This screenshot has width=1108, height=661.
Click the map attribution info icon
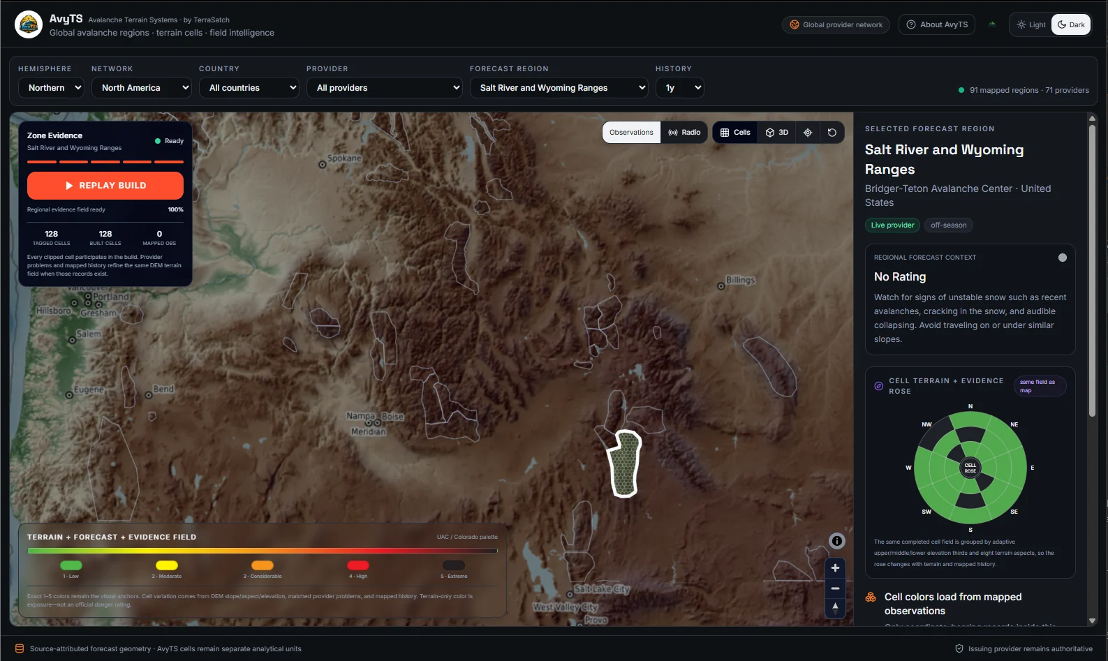click(x=837, y=541)
